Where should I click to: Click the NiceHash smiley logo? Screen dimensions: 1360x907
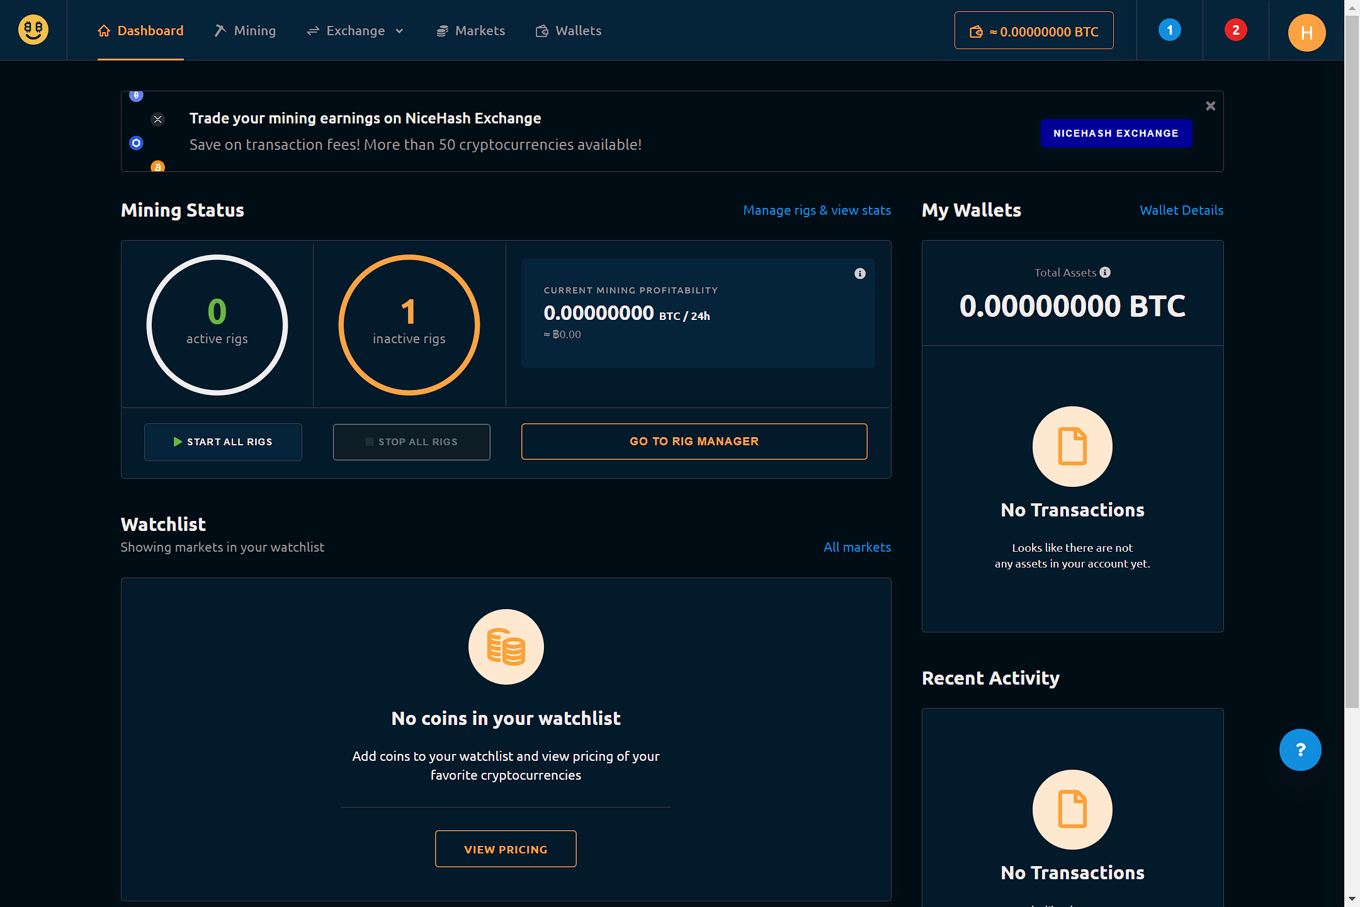pos(33,30)
